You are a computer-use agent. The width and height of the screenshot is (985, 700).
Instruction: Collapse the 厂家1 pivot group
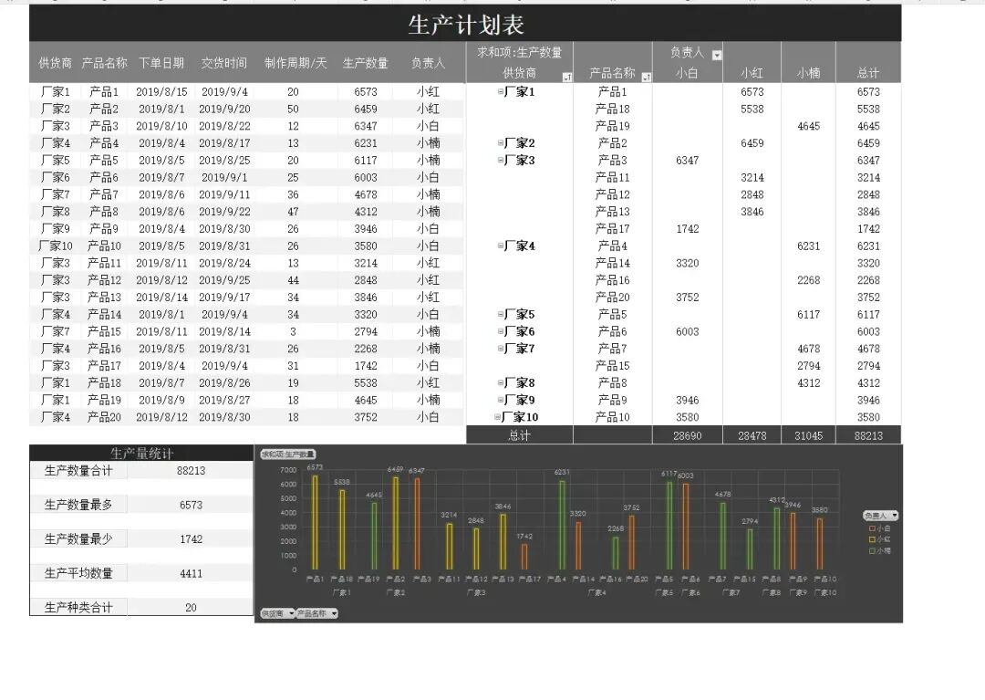pyautogui.click(x=500, y=92)
